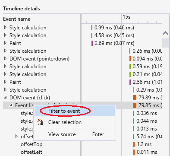
Task: Click the Timeline details heading
Action: [x=22, y=9]
